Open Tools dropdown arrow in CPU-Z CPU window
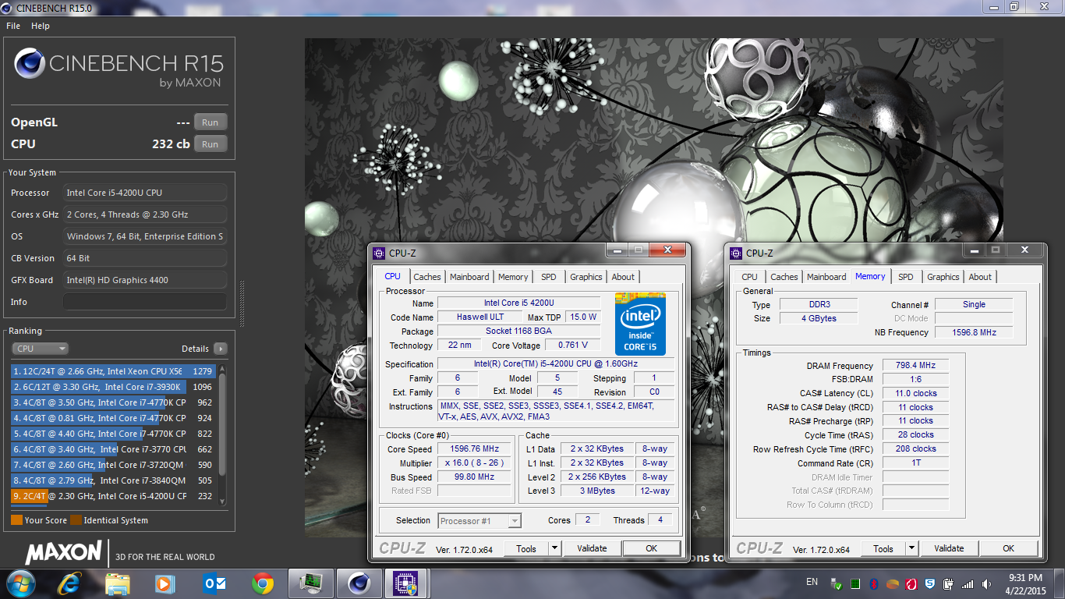The image size is (1065, 599). [x=555, y=548]
